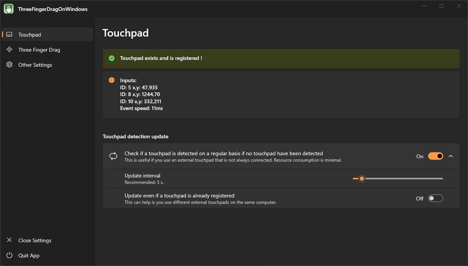Click the touchpad icon in the sidebar
Viewport: 468px width, 266px height.
[9, 35]
